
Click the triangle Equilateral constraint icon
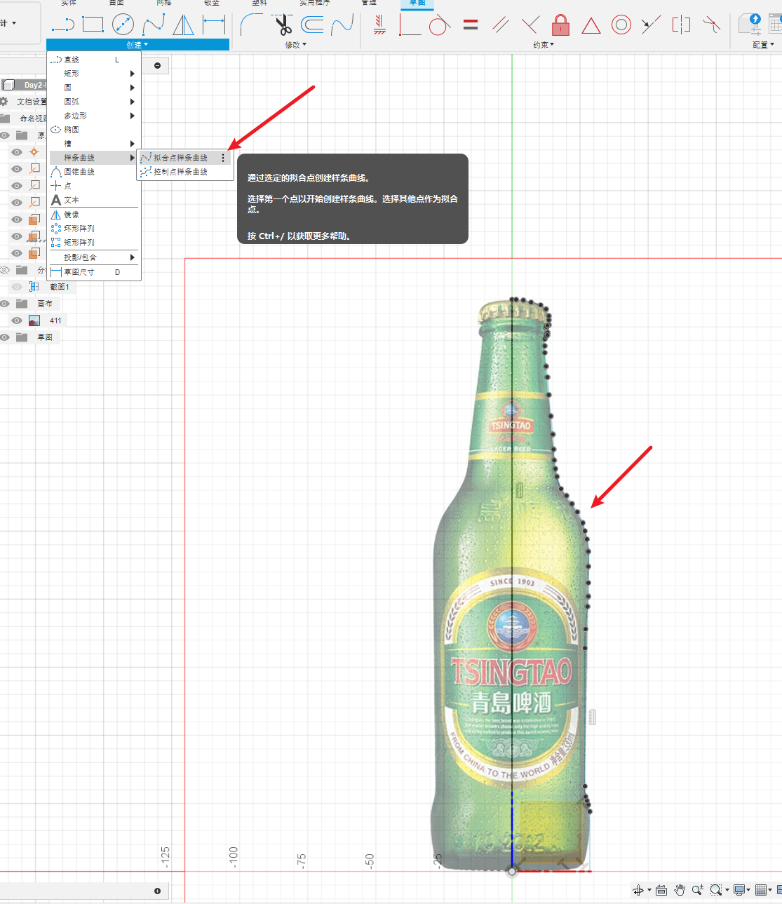click(591, 26)
